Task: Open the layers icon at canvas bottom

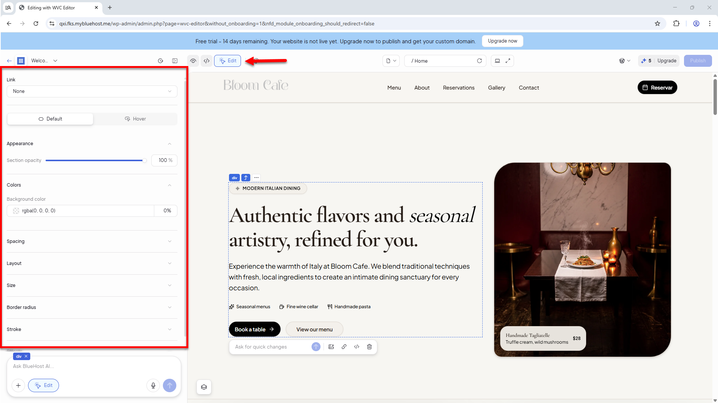Action: pyautogui.click(x=204, y=387)
